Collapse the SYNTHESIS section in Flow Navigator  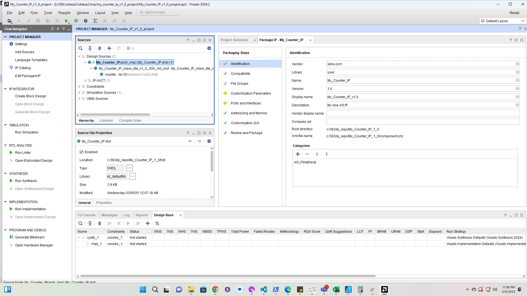tap(5, 173)
